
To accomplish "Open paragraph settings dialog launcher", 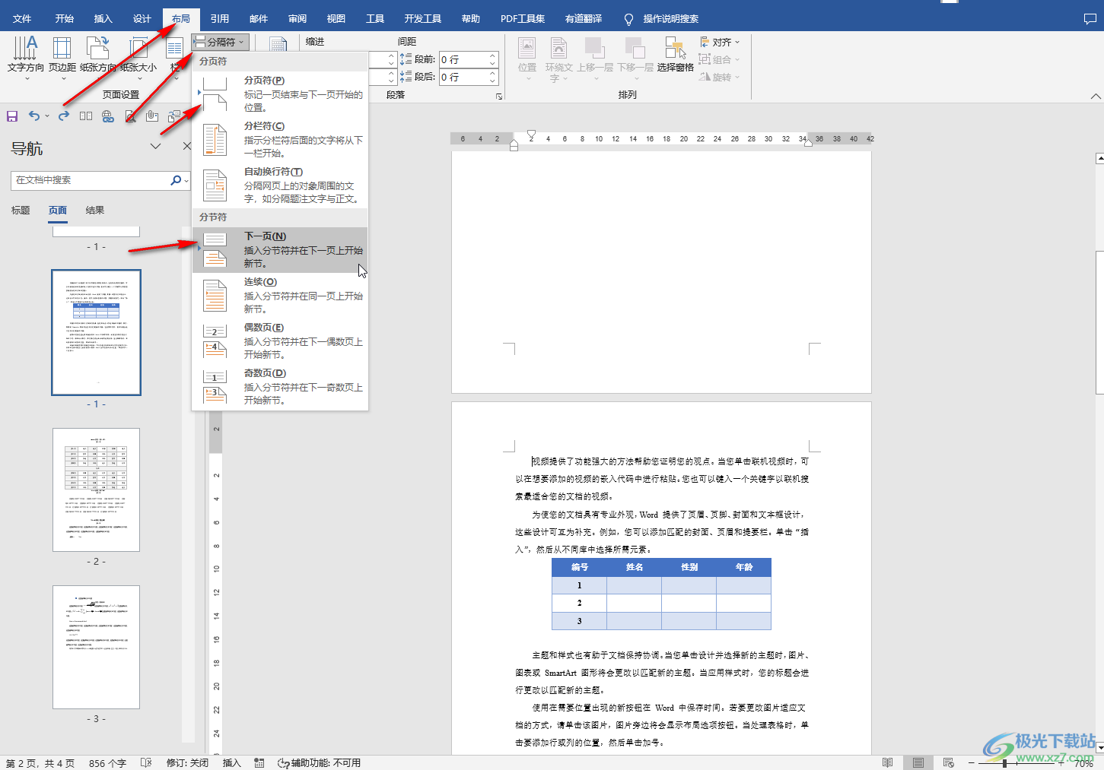I will (x=499, y=97).
